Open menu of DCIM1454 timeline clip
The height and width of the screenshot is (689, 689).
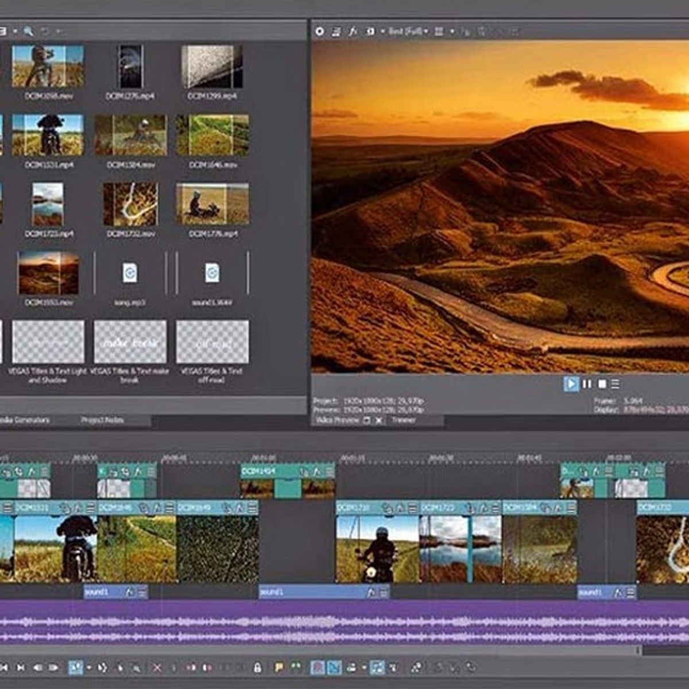[x=330, y=471]
